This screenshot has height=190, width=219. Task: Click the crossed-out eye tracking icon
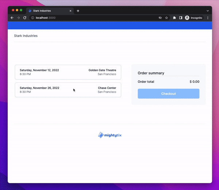coord(160,18)
